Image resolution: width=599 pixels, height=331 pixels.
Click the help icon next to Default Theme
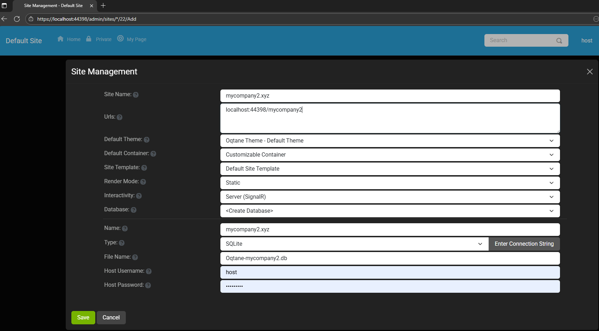[147, 140]
